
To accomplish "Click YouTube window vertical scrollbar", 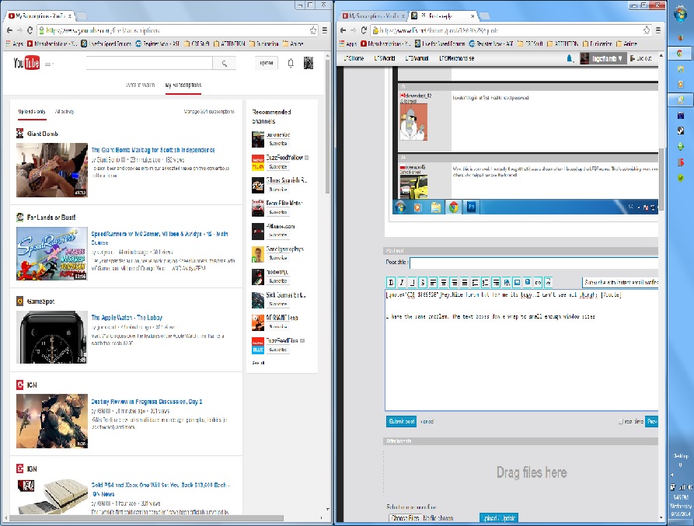I will pyautogui.click(x=327, y=128).
